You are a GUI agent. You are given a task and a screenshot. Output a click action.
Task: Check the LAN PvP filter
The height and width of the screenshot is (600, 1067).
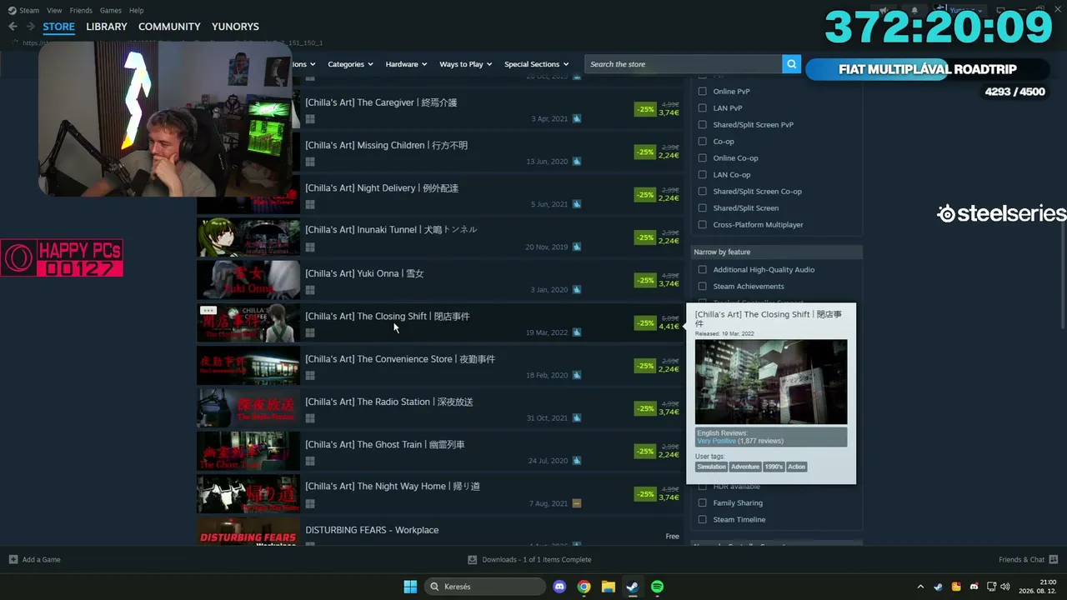click(x=702, y=108)
